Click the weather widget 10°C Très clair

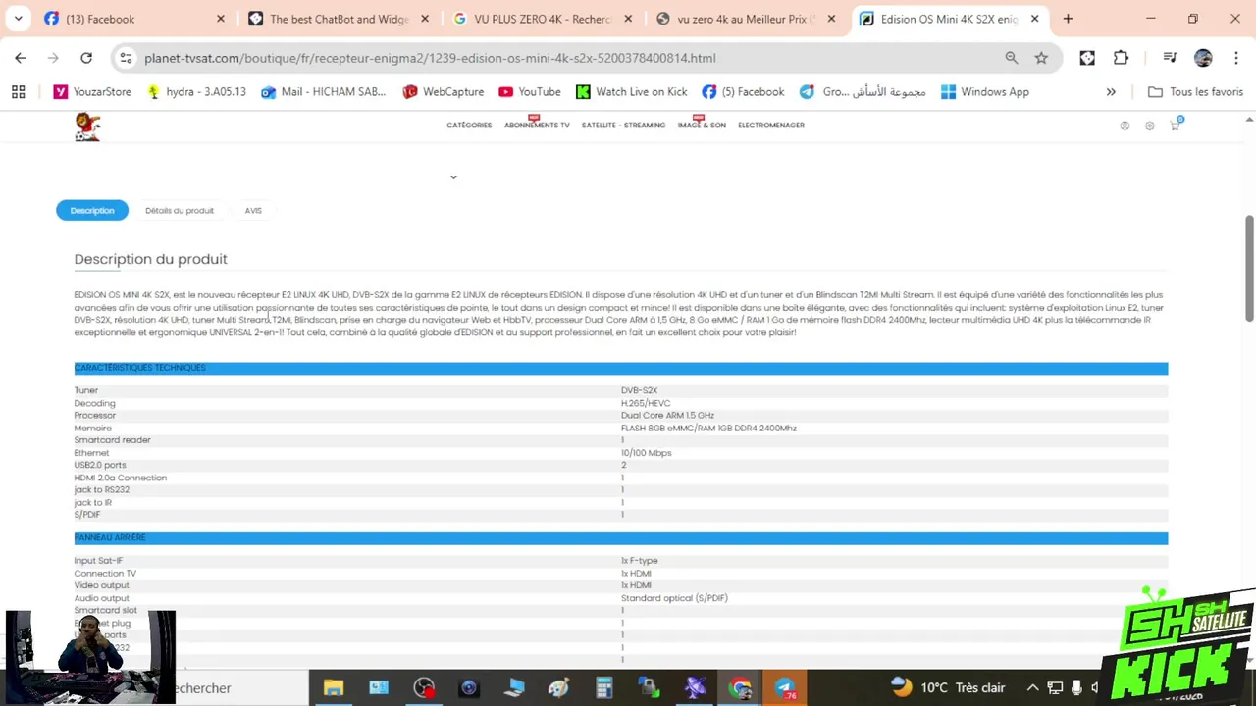point(948,687)
